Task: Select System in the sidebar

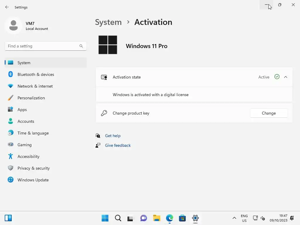Action: (x=45, y=63)
